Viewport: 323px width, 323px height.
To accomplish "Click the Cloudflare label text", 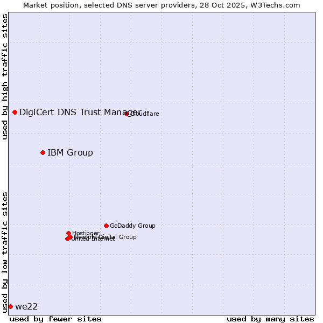I will coord(146,114).
